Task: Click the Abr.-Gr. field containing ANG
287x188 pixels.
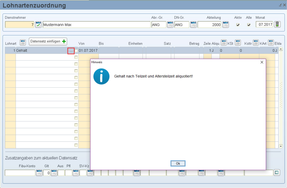Action: [x=159, y=24]
